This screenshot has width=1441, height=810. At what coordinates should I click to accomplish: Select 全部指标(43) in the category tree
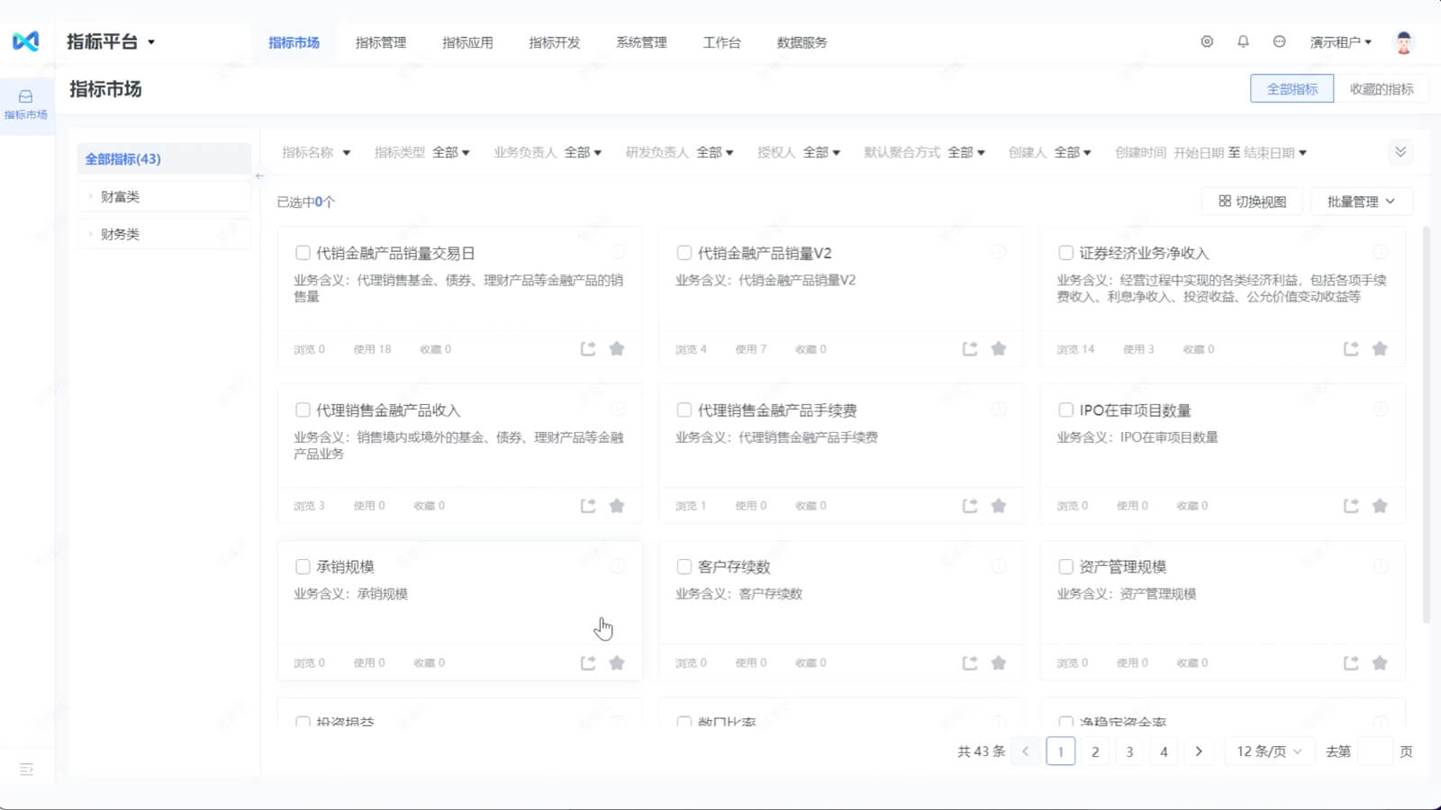tap(164, 158)
